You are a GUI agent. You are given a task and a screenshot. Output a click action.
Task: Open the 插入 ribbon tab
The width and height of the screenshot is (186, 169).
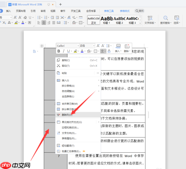9,11
